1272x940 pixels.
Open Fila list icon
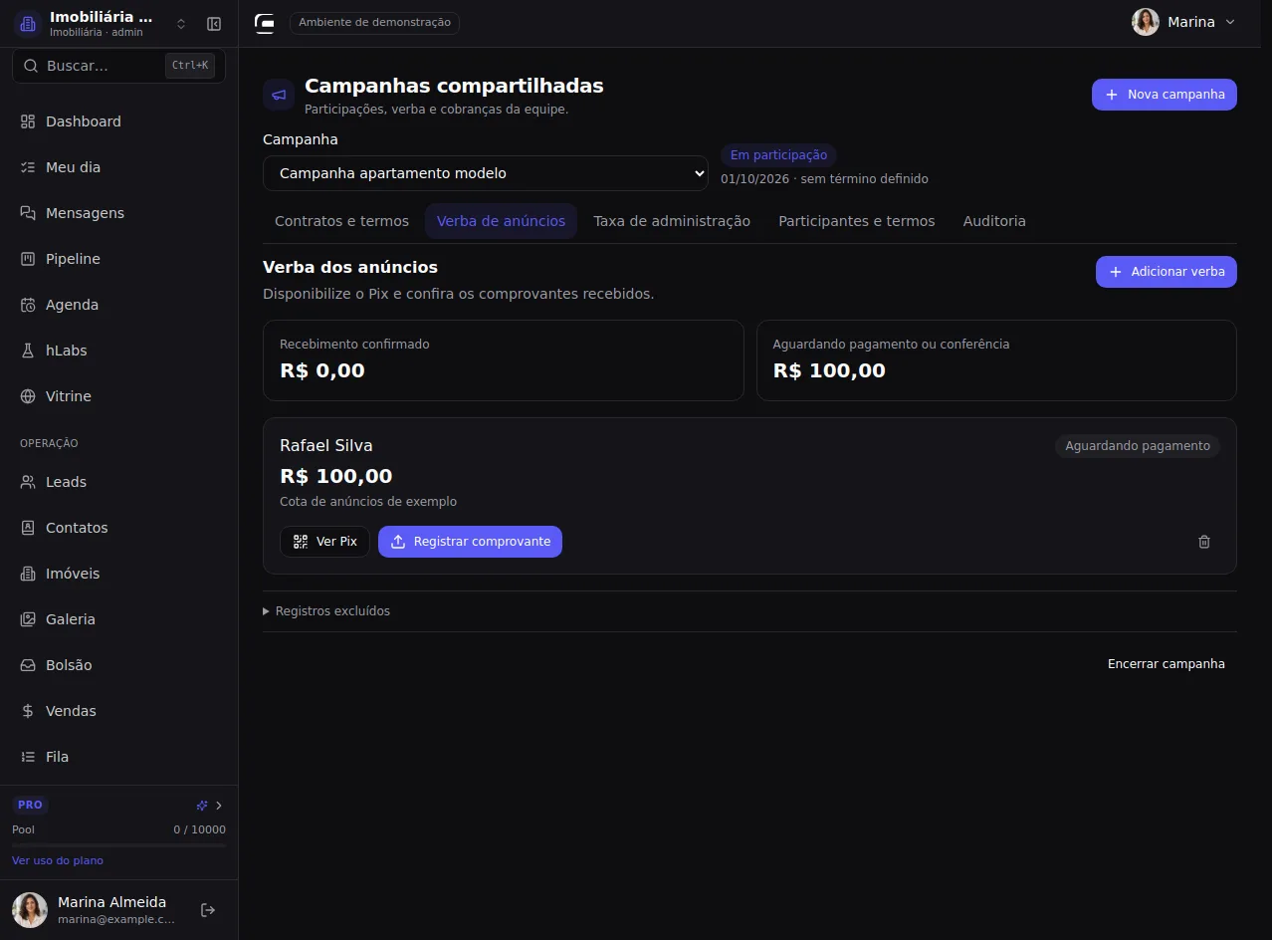(x=28, y=757)
